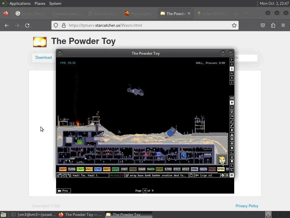Click the reload simulation icon
290x218 pixels.
click(x=64, y=175)
